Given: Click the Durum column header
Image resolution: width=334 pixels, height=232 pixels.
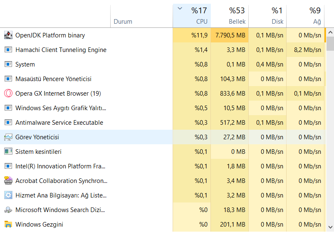Looking at the screenshot, I should pos(123,22).
